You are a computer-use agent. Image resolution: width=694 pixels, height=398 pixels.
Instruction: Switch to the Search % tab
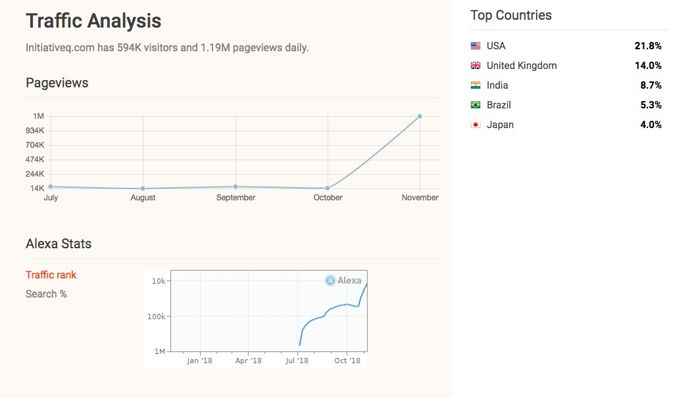tap(46, 294)
